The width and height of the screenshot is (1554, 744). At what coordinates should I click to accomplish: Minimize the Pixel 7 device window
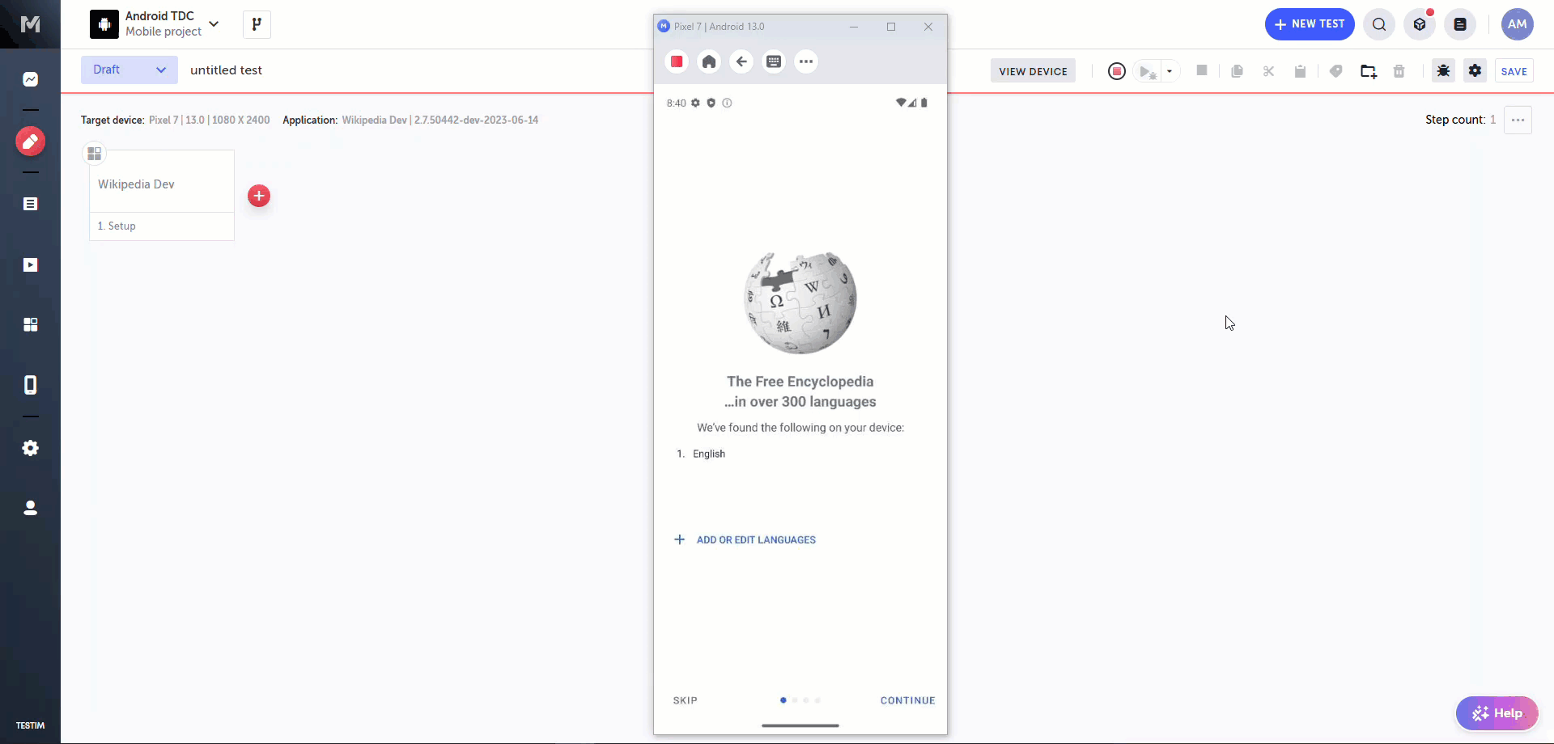click(854, 27)
